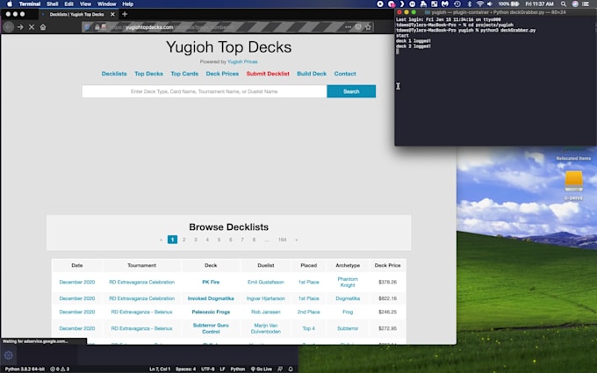Go to next decklist page arrow
This screenshot has height=373, width=597.
click(297, 240)
